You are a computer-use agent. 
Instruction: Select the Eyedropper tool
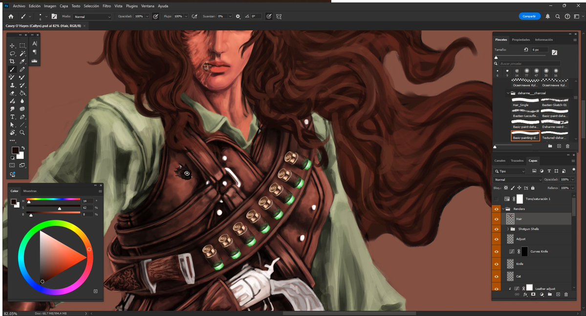[x=22, y=61]
